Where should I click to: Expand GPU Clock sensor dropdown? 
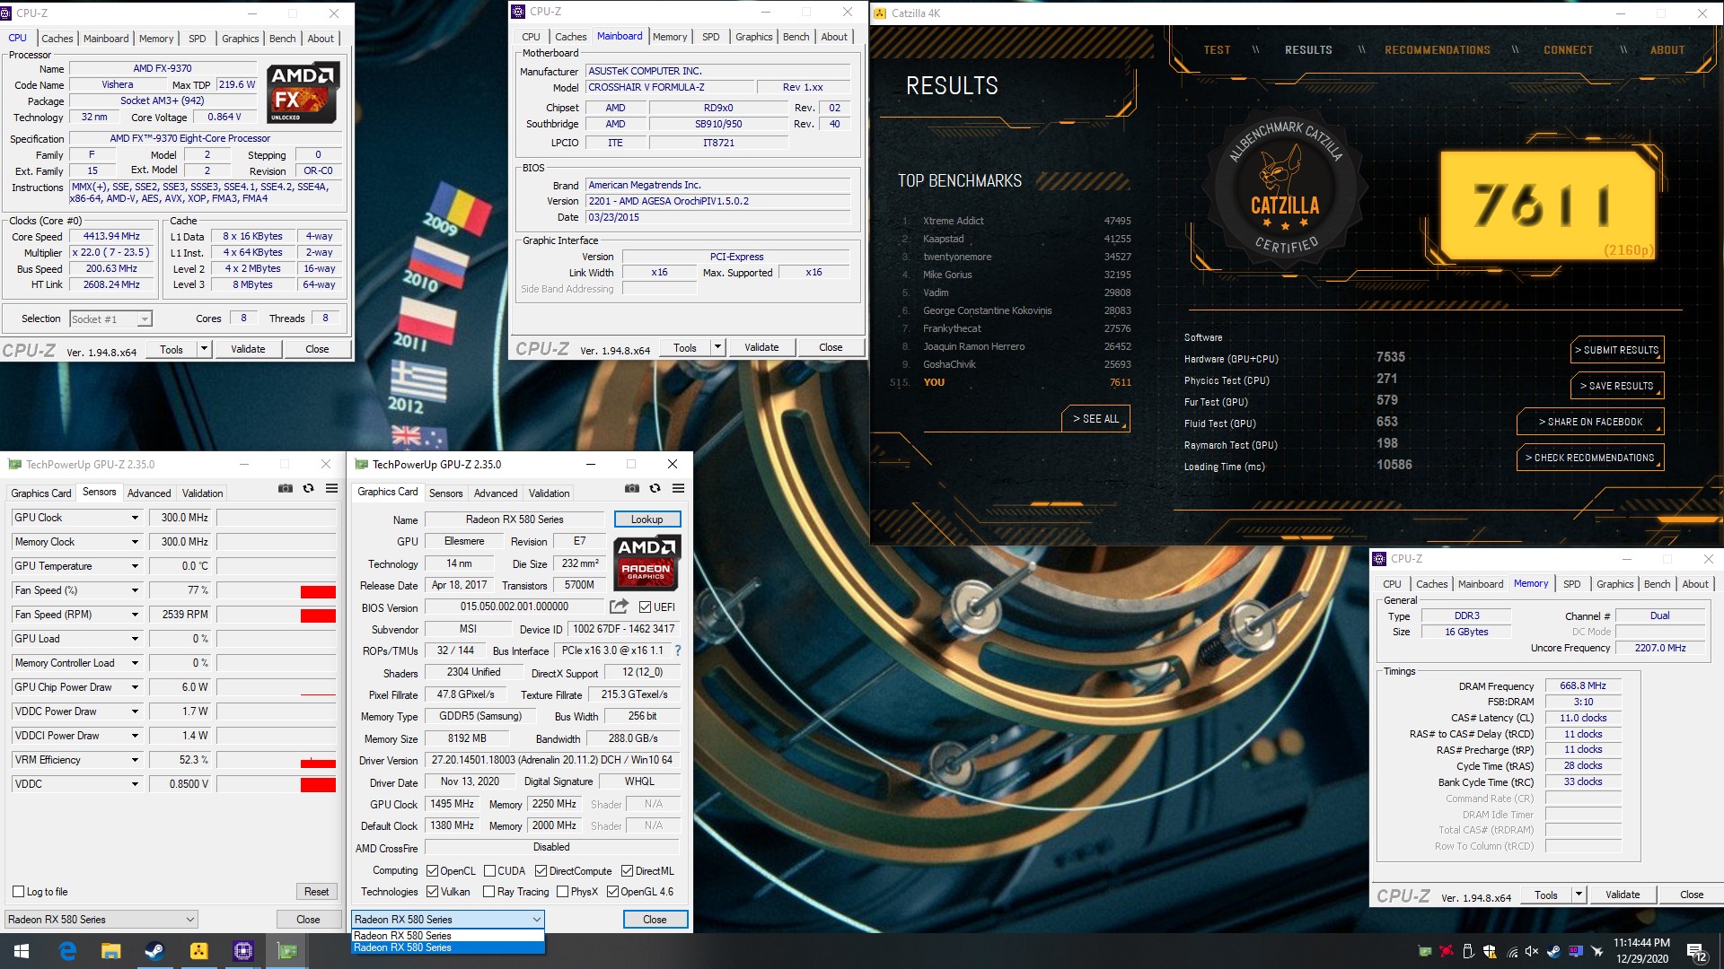pyautogui.click(x=135, y=518)
